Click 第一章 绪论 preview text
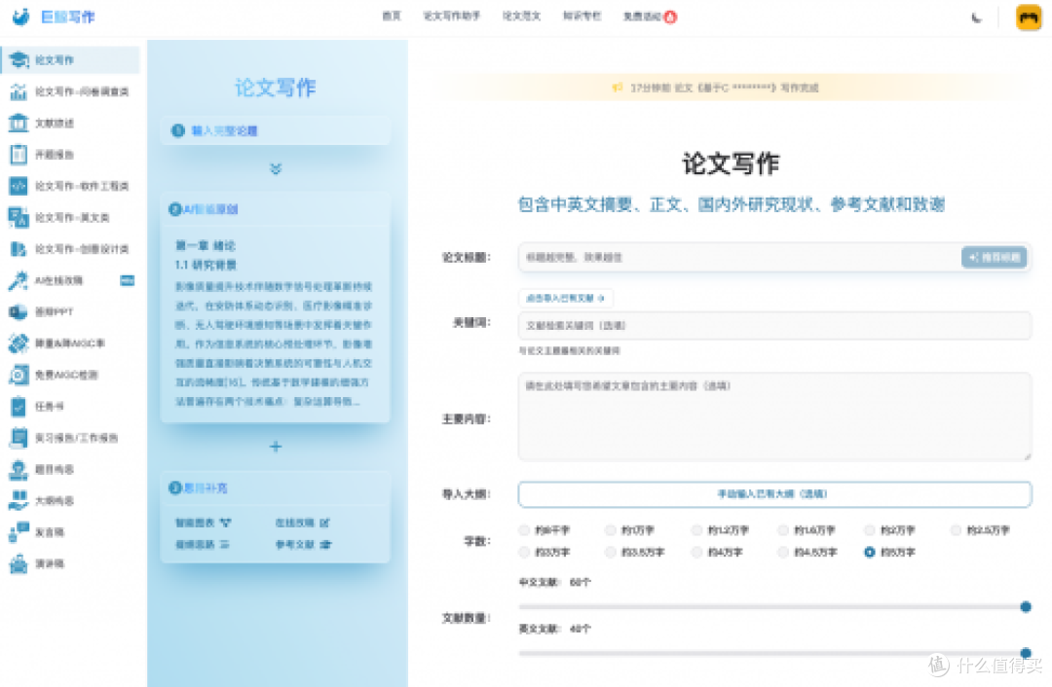This screenshot has width=1052, height=687. (x=206, y=245)
